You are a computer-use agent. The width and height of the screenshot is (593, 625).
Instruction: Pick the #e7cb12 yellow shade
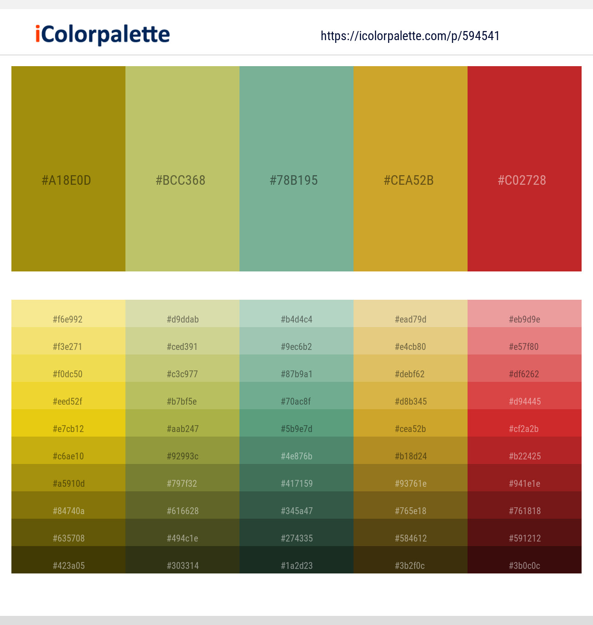point(68,423)
